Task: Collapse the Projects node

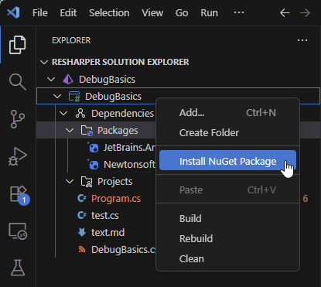Action: click(x=70, y=182)
